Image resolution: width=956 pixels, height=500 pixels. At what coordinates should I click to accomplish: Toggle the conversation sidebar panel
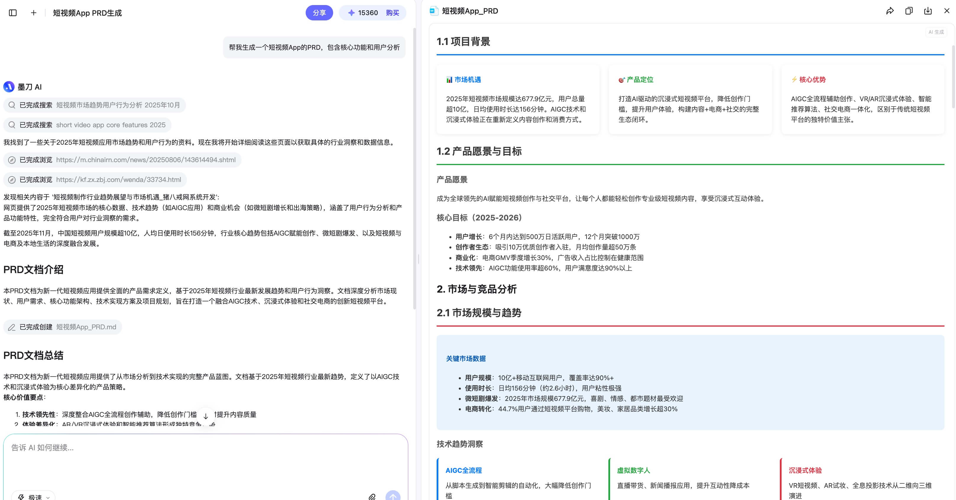13,13
